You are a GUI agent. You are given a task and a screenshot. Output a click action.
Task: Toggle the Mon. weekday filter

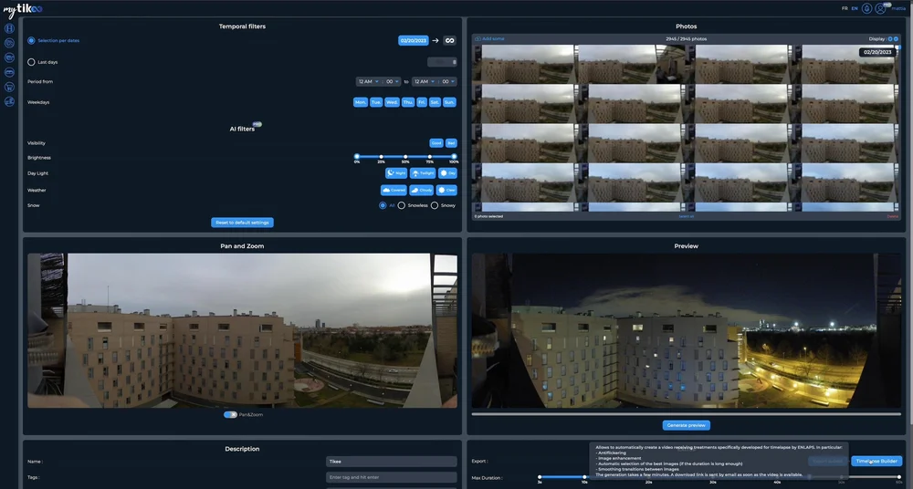[361, 102]
